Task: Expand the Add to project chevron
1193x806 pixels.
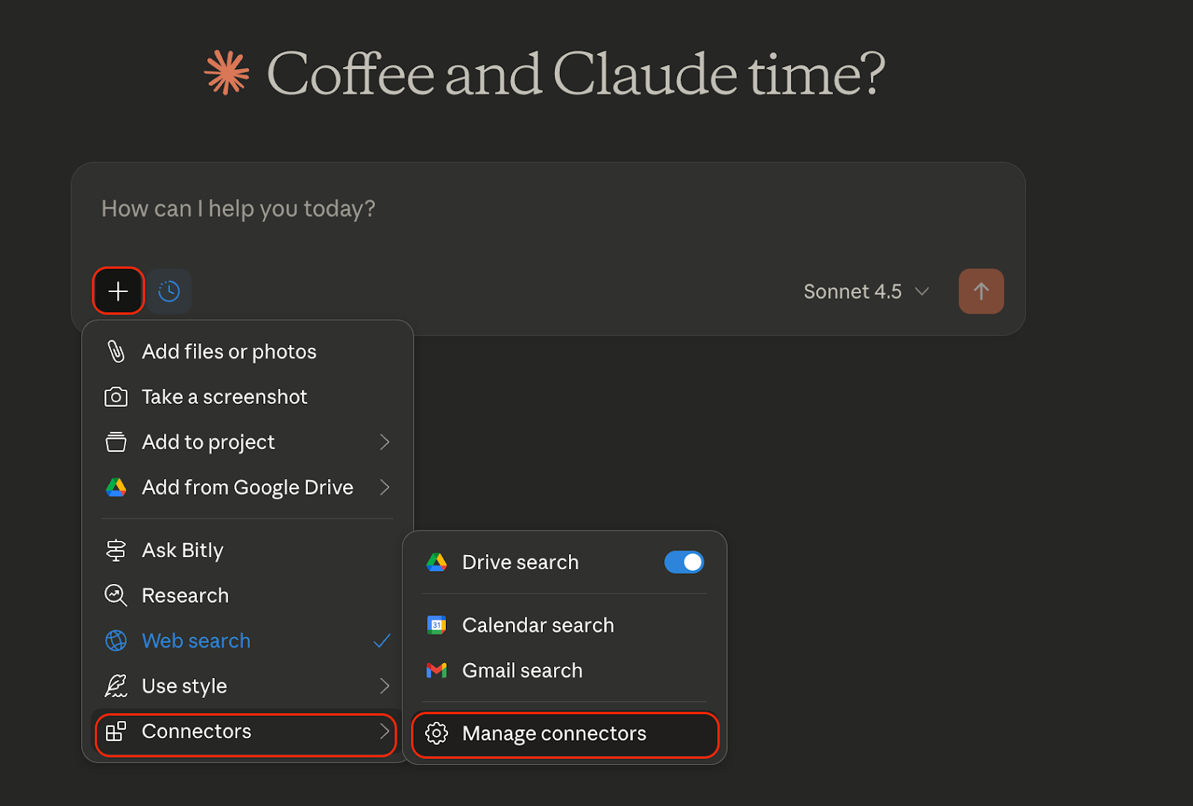Action: pos(385,442)
